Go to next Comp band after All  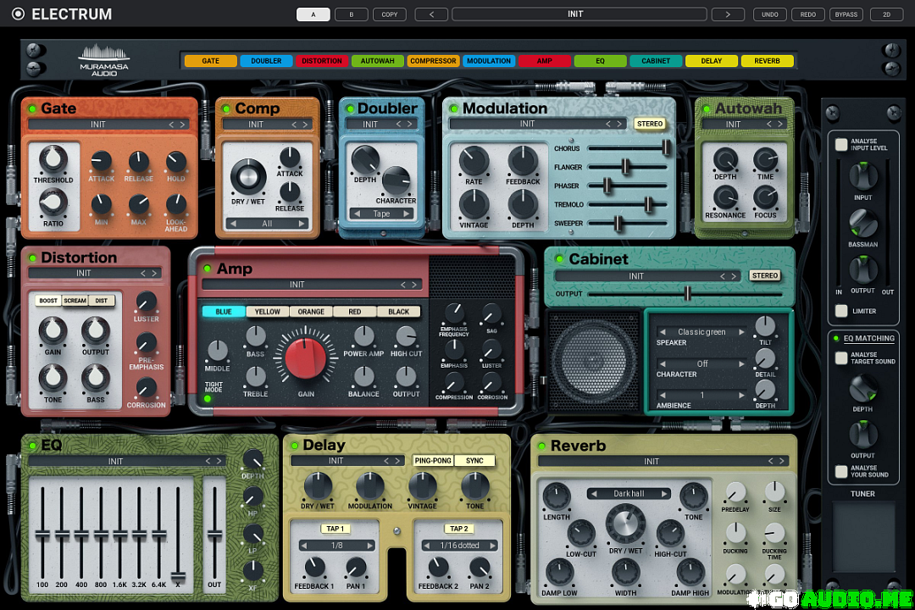(x=302, y=224)
